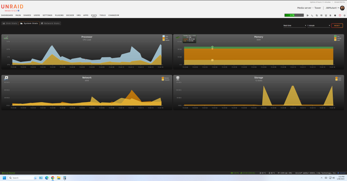Click the taskbar clock showing 3:24 PM
The height and width of the screenshot is (181, 347).
[341, 178]
